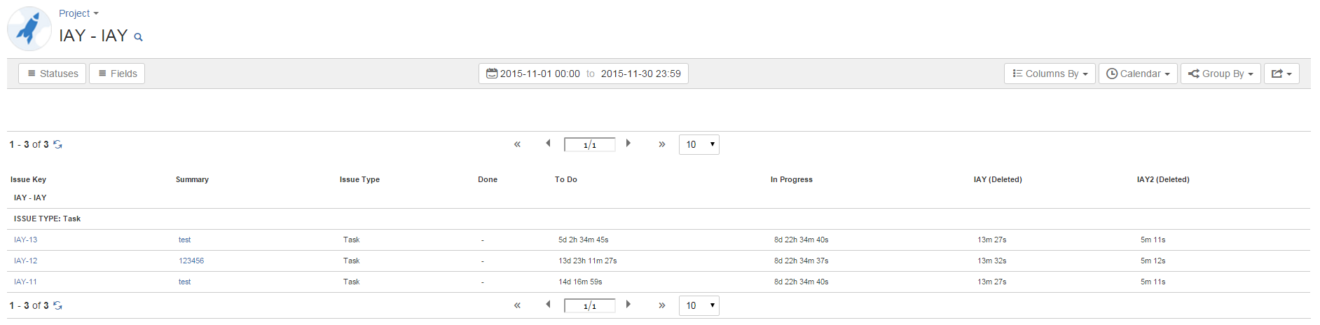Go to first page using top double-left arrow

tap(517, 144)
